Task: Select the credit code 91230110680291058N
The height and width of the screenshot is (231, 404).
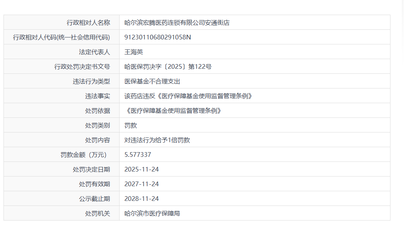Action: (157, 37)
